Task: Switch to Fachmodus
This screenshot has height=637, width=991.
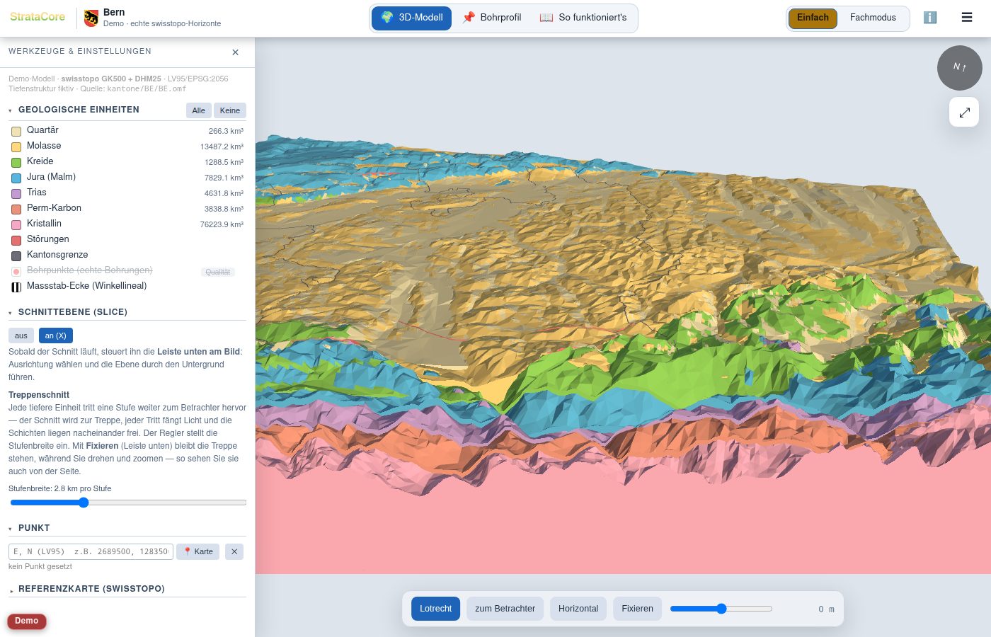Action: (873, 18)
